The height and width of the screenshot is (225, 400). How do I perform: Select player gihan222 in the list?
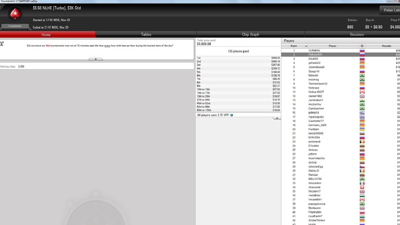314,63
